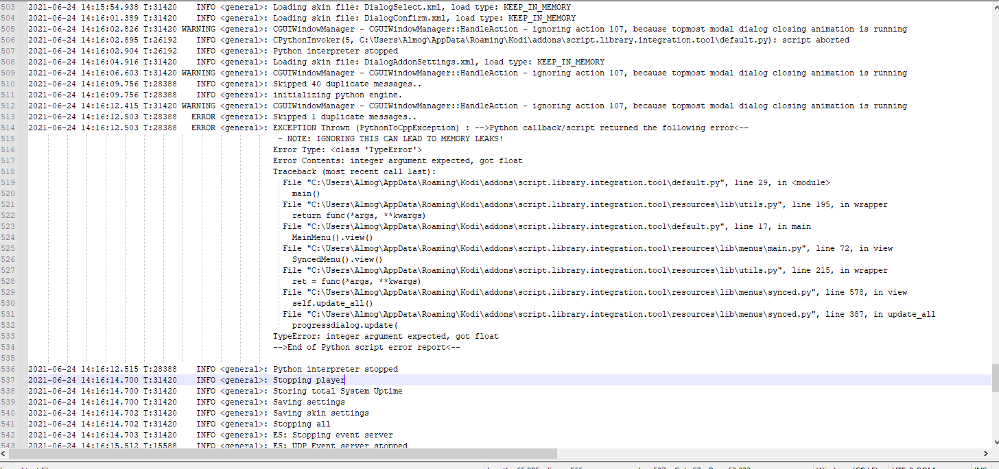The height and width of the screenshot is (469, 999).
Task: Click line number 533 in the margin
Action: 8,337
